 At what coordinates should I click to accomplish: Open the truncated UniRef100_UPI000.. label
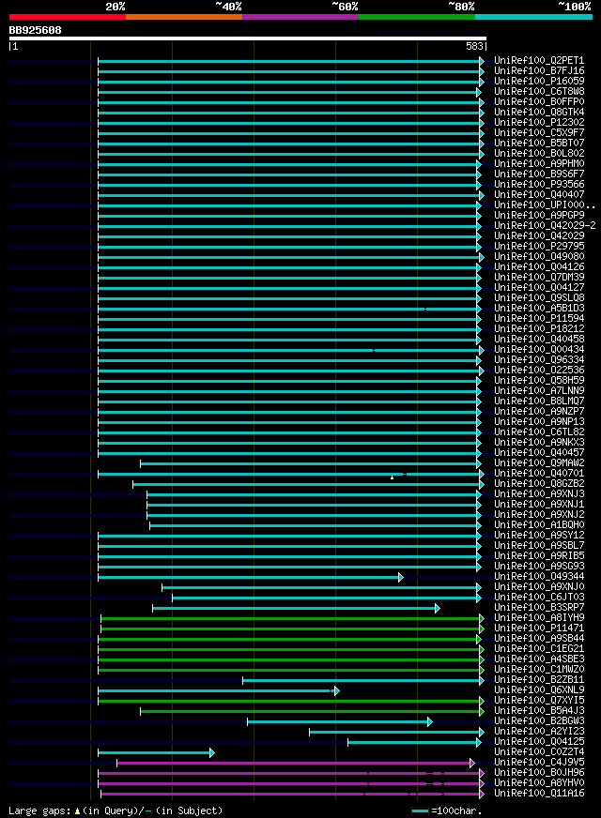tap(545, 205)
